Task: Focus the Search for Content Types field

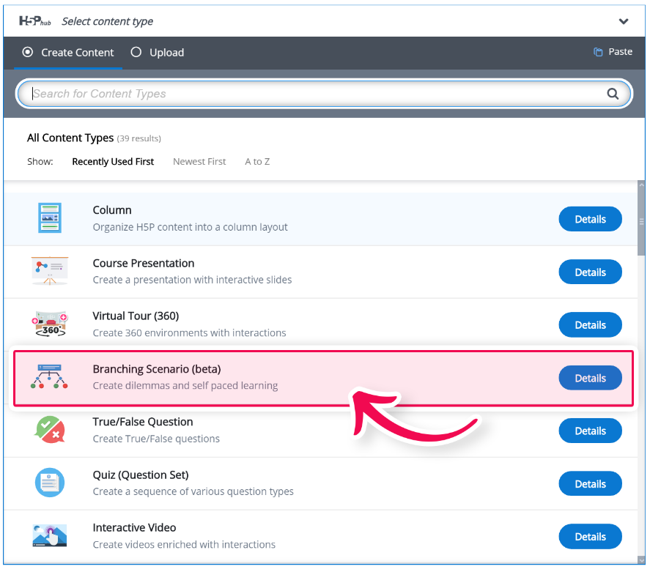Action: coord(324,94)
